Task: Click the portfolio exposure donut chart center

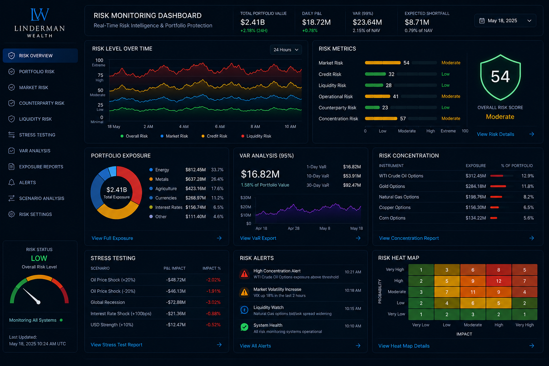Action: pos(117,193)
